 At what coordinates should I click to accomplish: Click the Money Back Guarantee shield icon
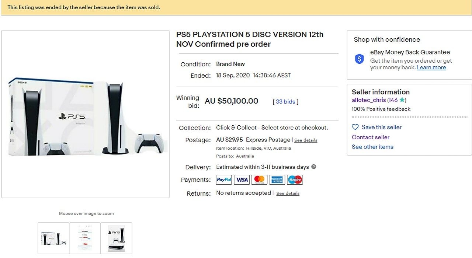click(360, 59)
